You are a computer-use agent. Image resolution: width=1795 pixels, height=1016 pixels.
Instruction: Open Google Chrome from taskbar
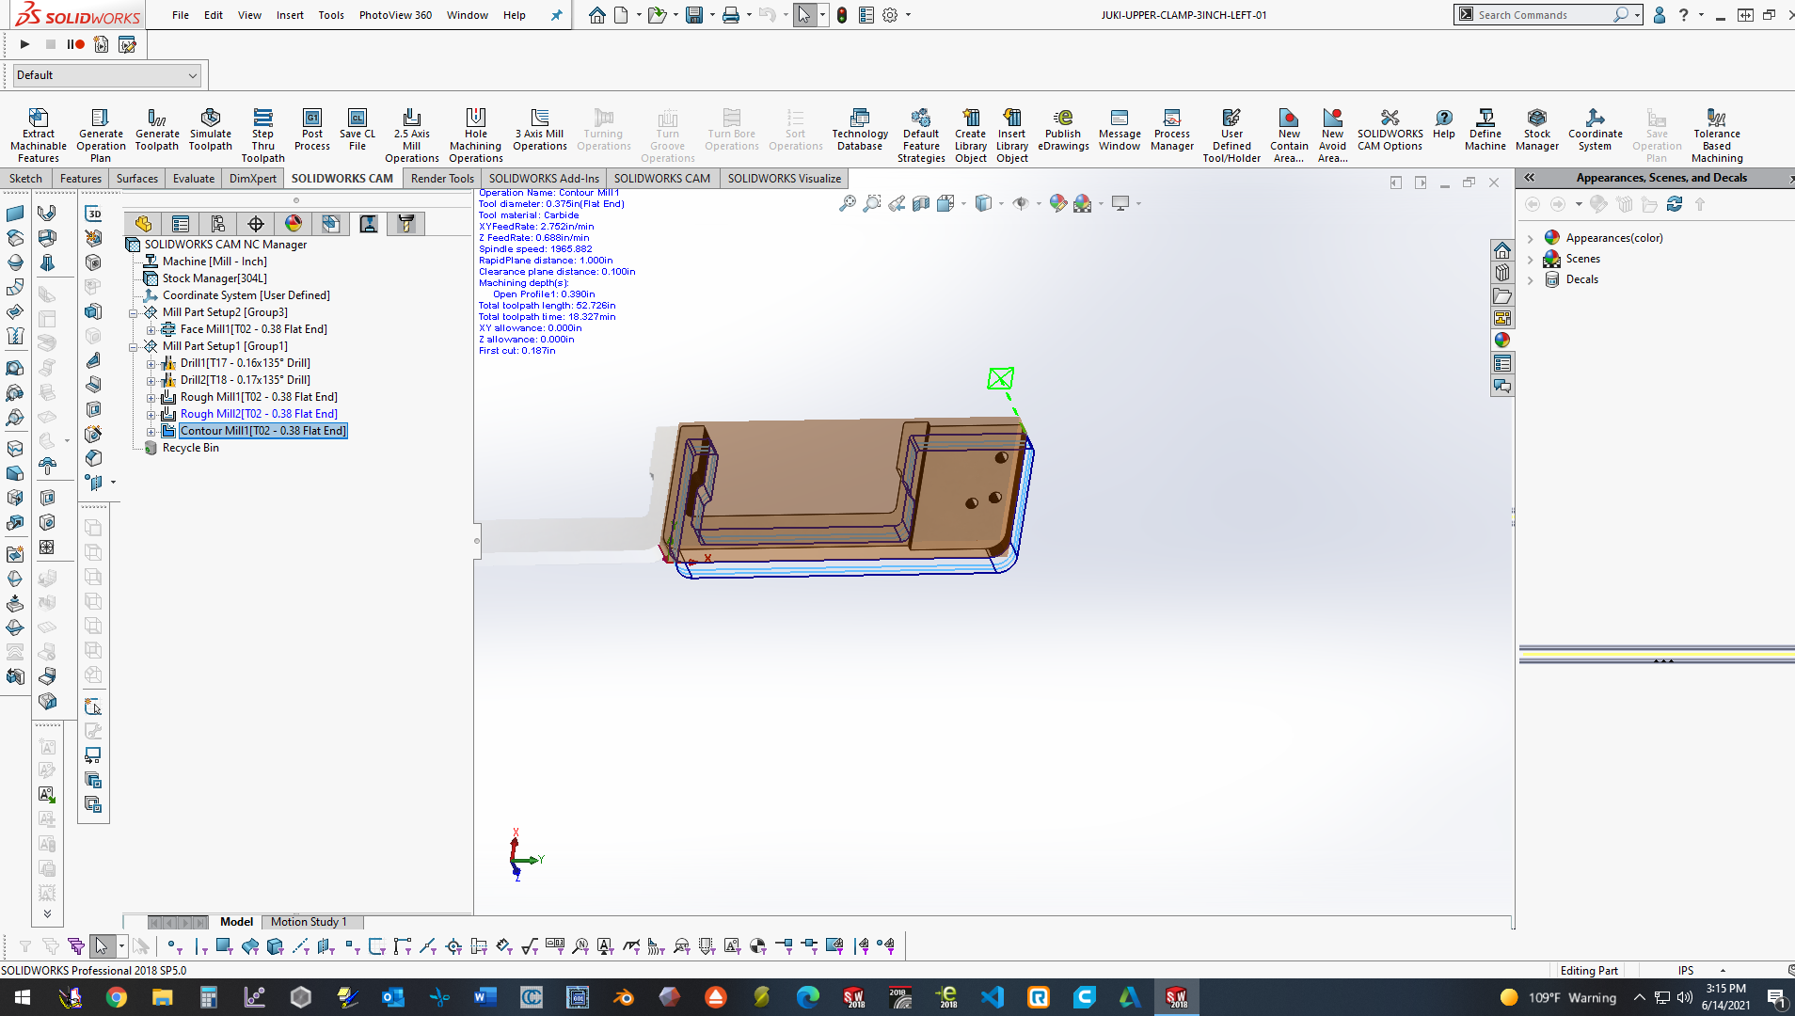[117, 997]
